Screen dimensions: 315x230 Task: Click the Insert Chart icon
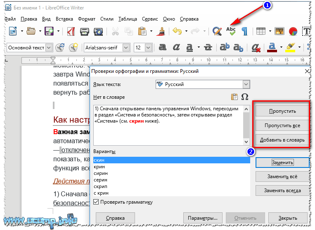tap(293, 31)
